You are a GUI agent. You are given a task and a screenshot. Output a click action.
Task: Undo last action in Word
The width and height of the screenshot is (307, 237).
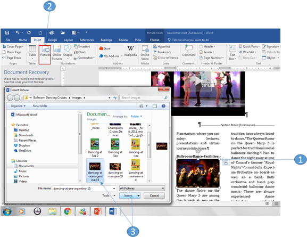[18, 32]
